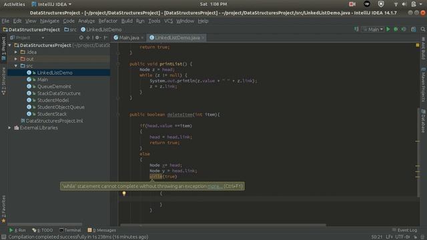
Task: Select StackDataStructure class in project tree
Action: coord(59,93)
